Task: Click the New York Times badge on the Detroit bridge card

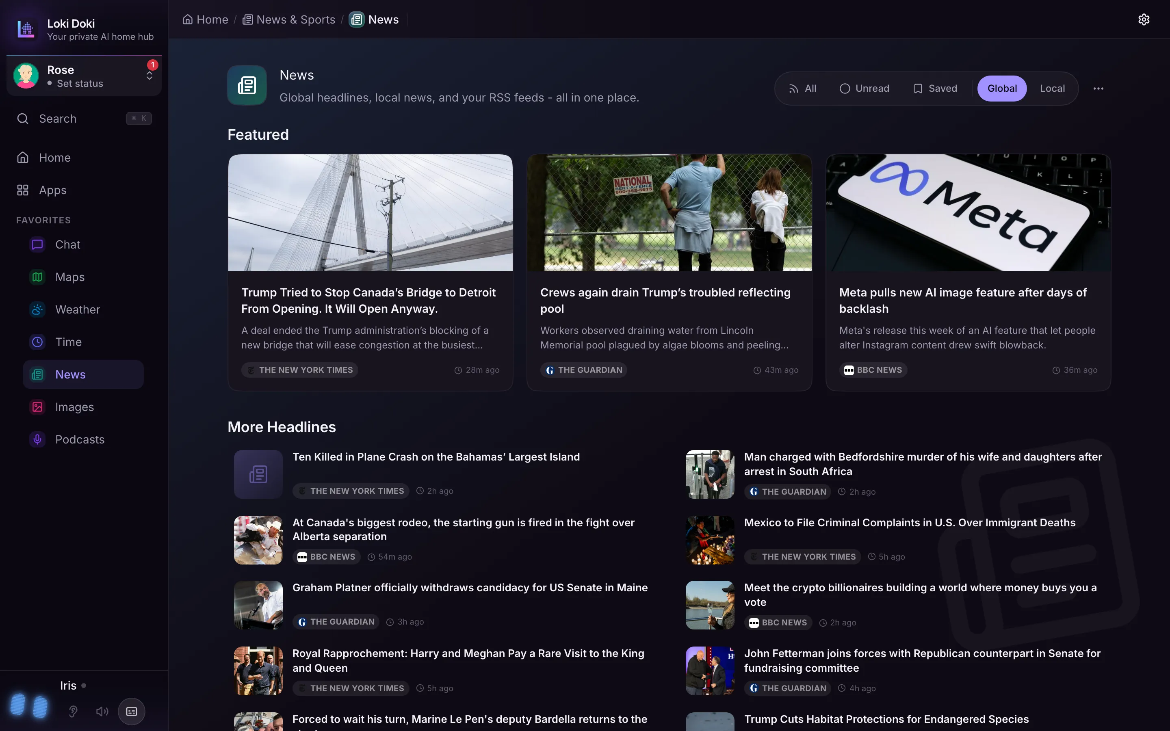Action: pyautogui.click(x=300, y=370)
